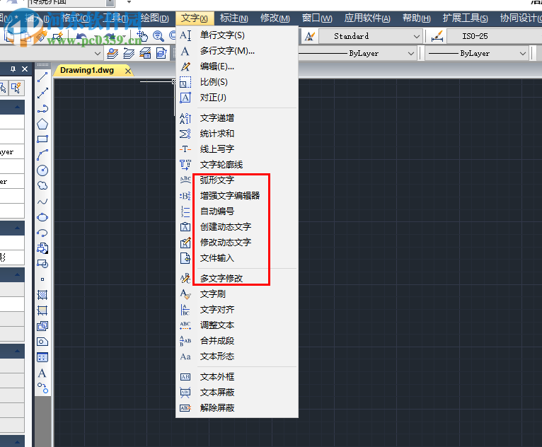The height and width of the screenshot is (447, 542).
Task: Open the Standard text style dropdown
Action: 415,36
